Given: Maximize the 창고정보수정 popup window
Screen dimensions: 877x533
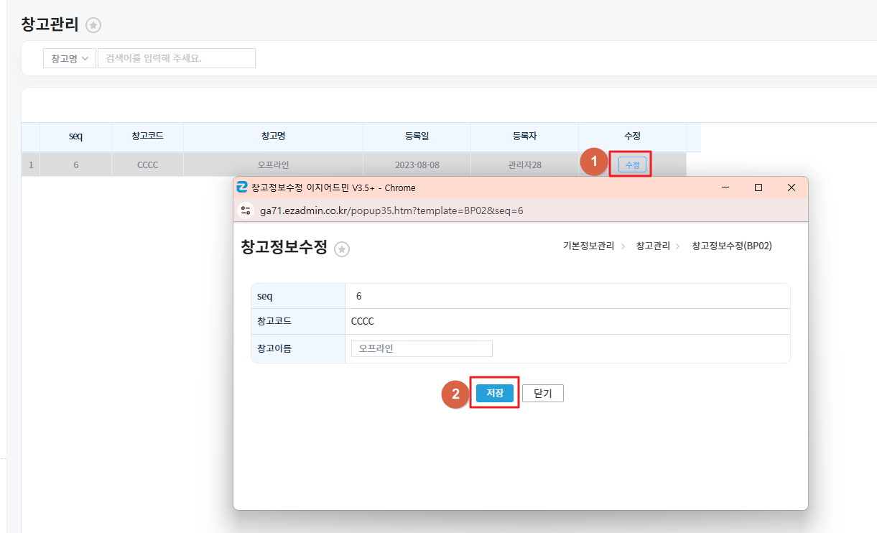Looking at the screenshot, I should 758,187.
